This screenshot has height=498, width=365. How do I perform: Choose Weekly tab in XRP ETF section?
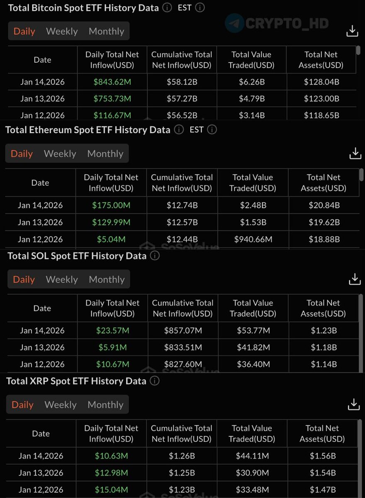point(61,405)
